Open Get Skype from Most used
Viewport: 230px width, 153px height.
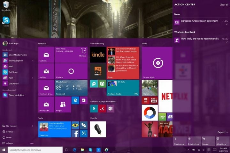(18, 72)
